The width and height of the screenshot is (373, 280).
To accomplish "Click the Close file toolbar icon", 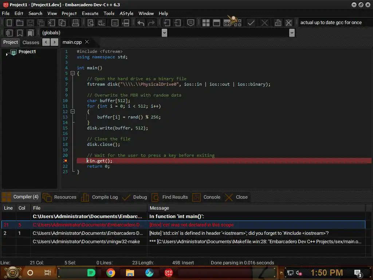I will tap(51, 23).
